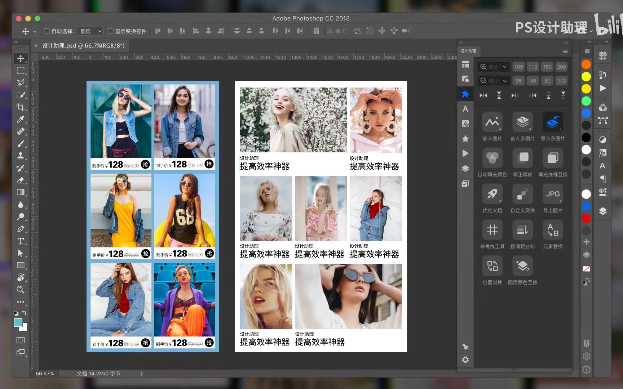Collapse the 设计助理 panel double arrow

point(566,43)
